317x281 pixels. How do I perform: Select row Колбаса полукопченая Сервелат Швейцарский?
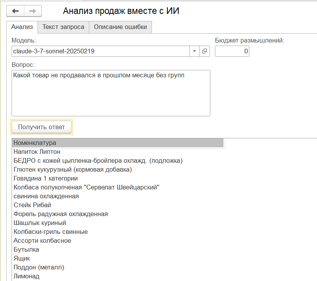(118, 187)
